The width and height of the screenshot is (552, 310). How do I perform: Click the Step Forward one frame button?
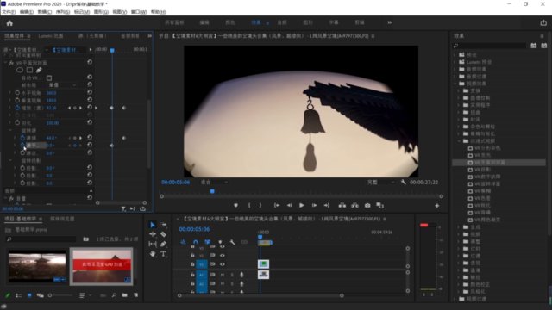(x=314, y=205)
